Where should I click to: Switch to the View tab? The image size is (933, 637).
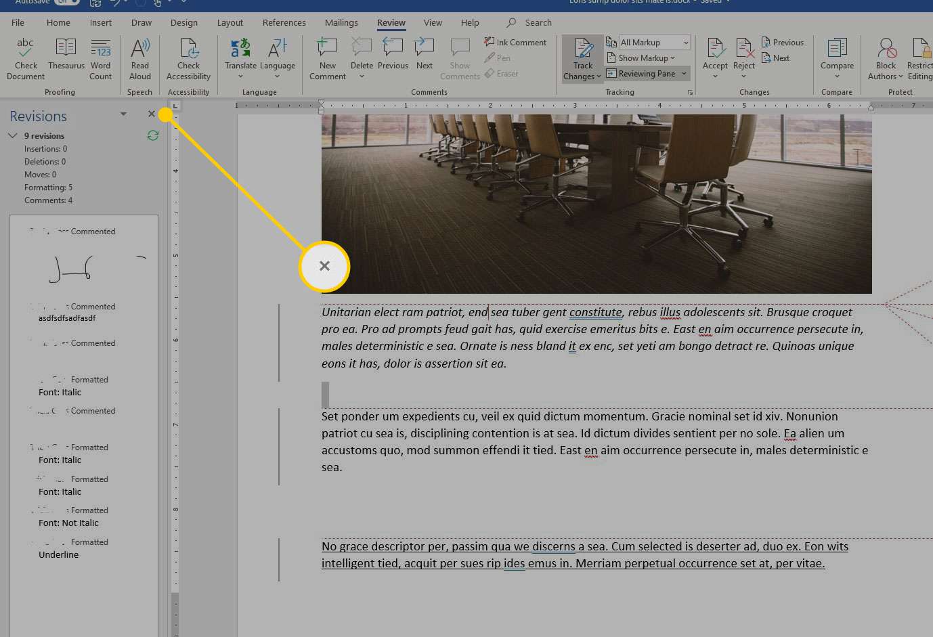pos(433,22)
